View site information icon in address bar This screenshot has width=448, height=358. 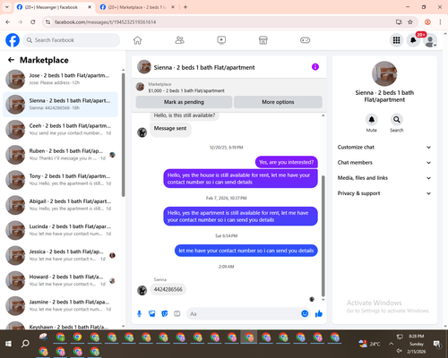click(x=47, y=21)
